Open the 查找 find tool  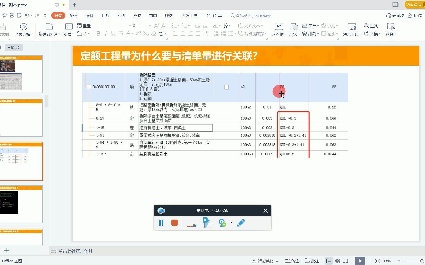coord(371,26)
